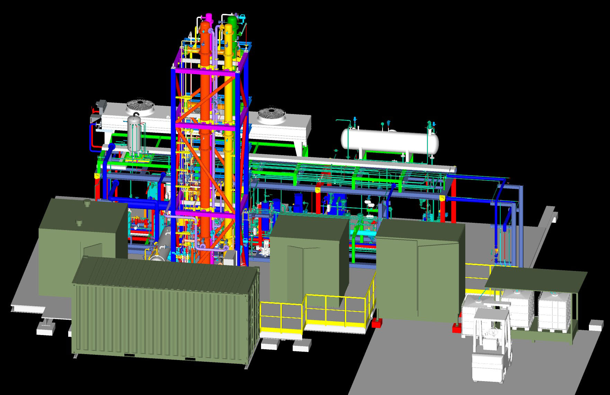Select the green canopy over IBC totes

536,280
